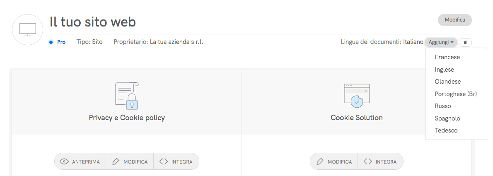Pick Portoghese (Br) from the list
493x176 pixels.
pos(456,94)
